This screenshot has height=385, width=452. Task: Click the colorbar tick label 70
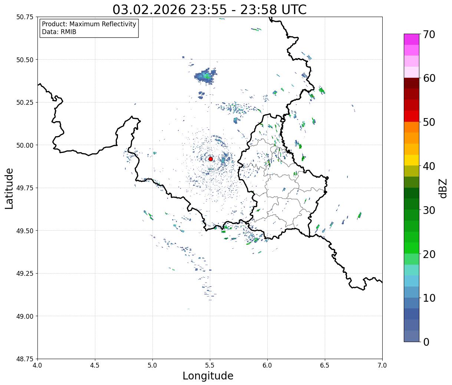click(429, 34)
